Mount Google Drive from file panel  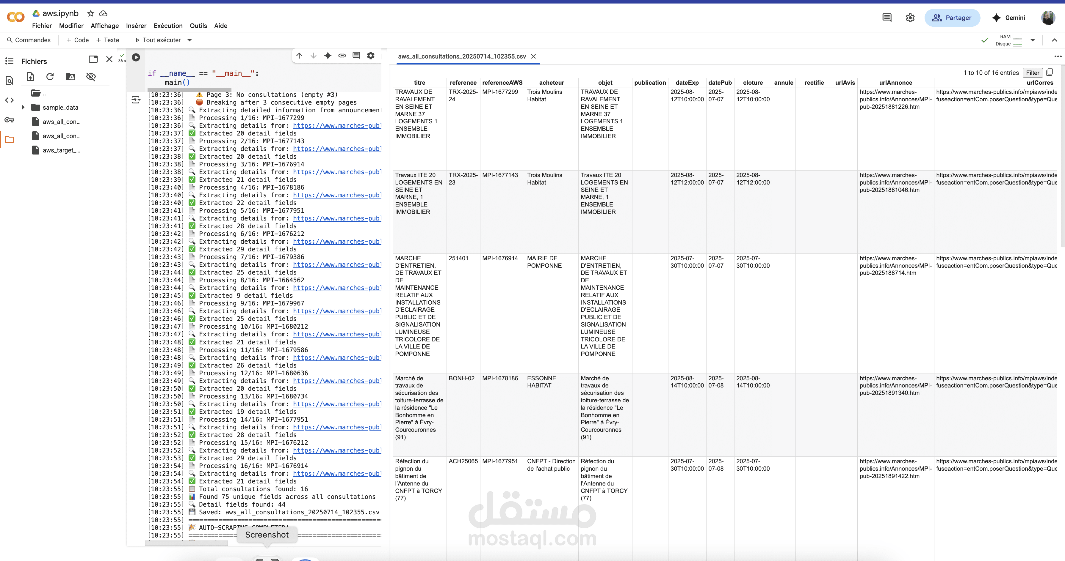click(70, 77)
